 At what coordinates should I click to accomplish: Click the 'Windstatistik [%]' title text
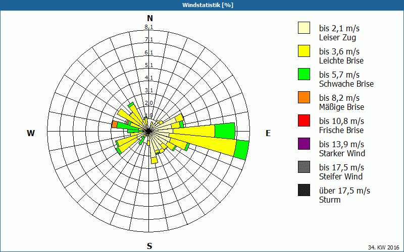pos(208,5)
